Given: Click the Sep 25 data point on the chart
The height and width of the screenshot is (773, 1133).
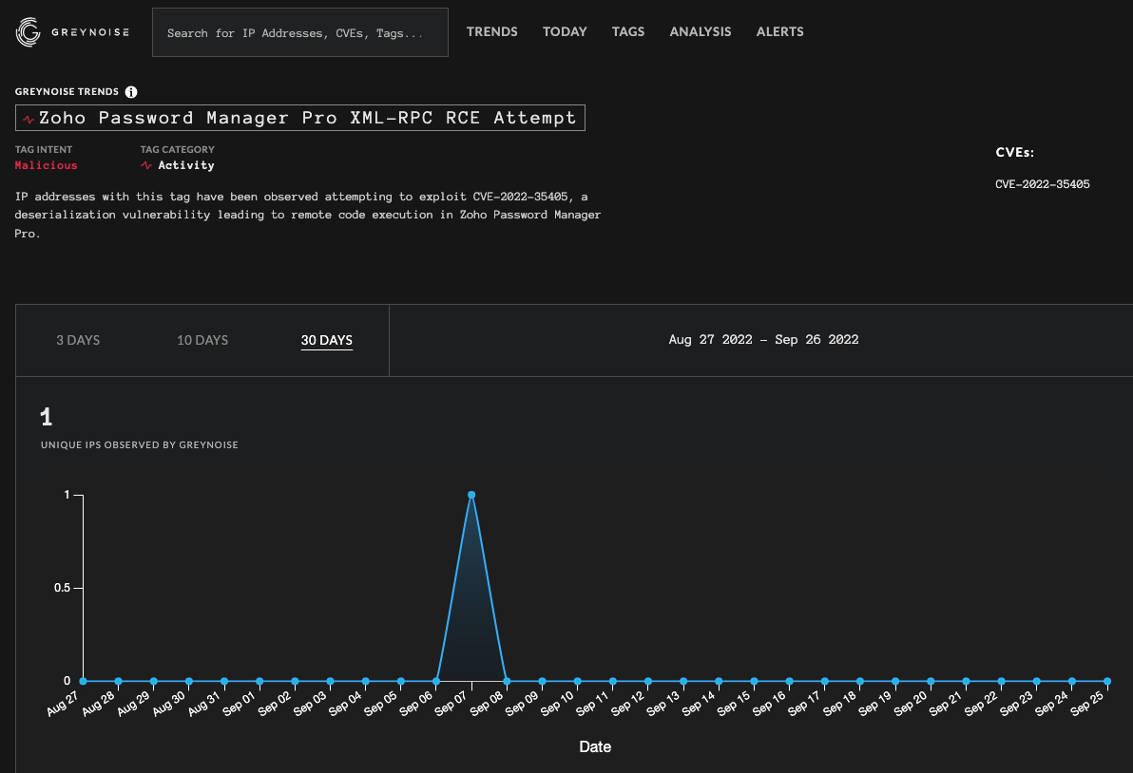Looking at the screenshot, I should (x=1105, y=681).
